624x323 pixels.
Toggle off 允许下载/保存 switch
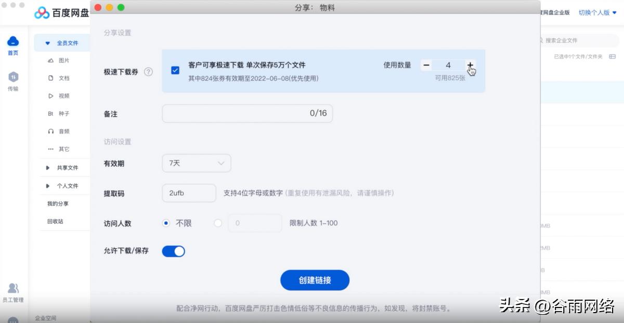[173, 251]
